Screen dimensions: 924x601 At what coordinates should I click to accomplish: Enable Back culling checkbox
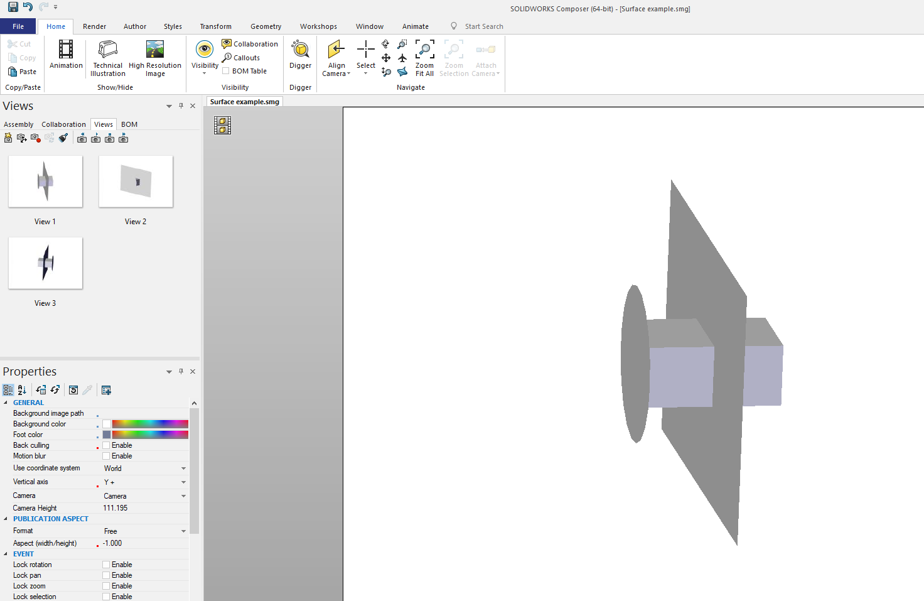[x=106, y=445]
